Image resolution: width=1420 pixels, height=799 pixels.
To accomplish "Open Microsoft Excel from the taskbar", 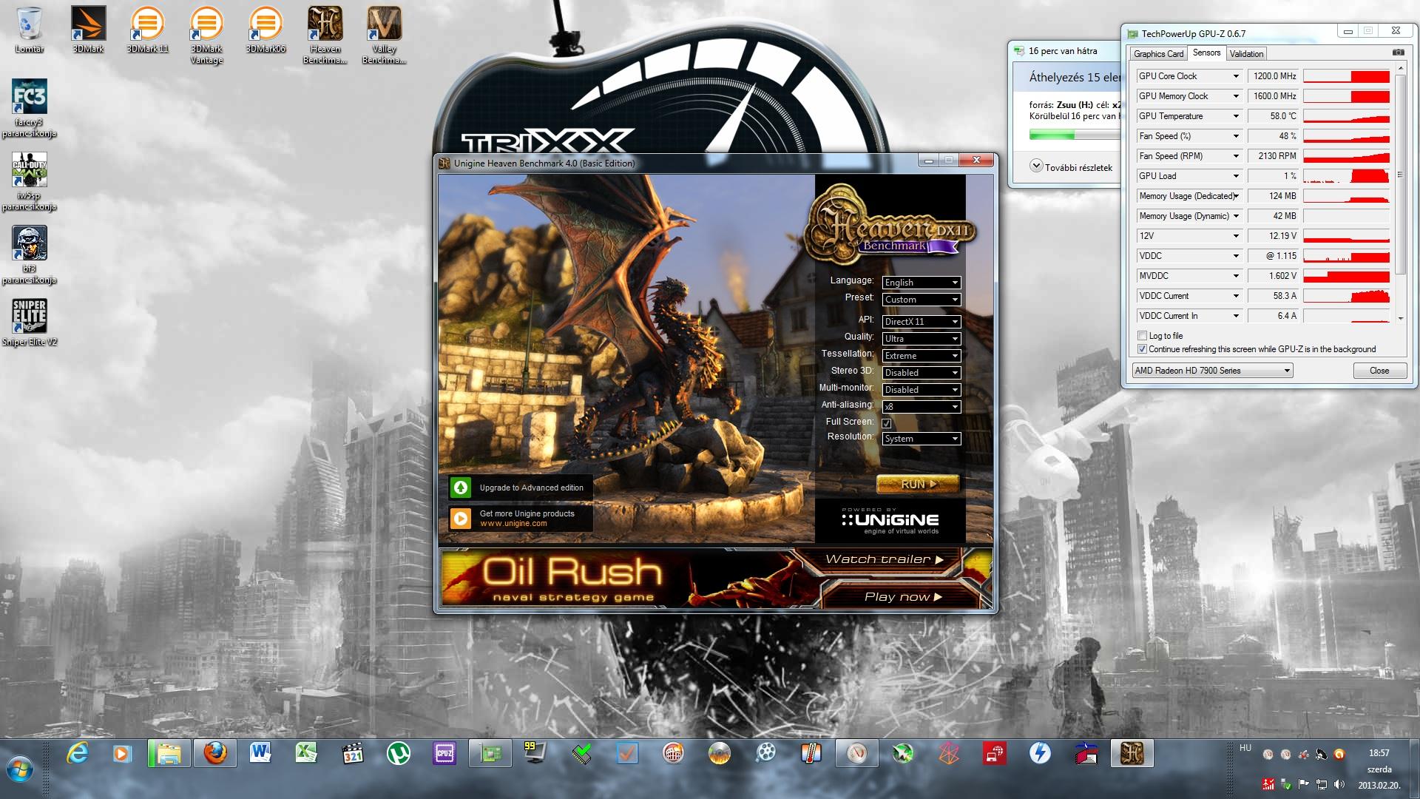I will point(306,754).
